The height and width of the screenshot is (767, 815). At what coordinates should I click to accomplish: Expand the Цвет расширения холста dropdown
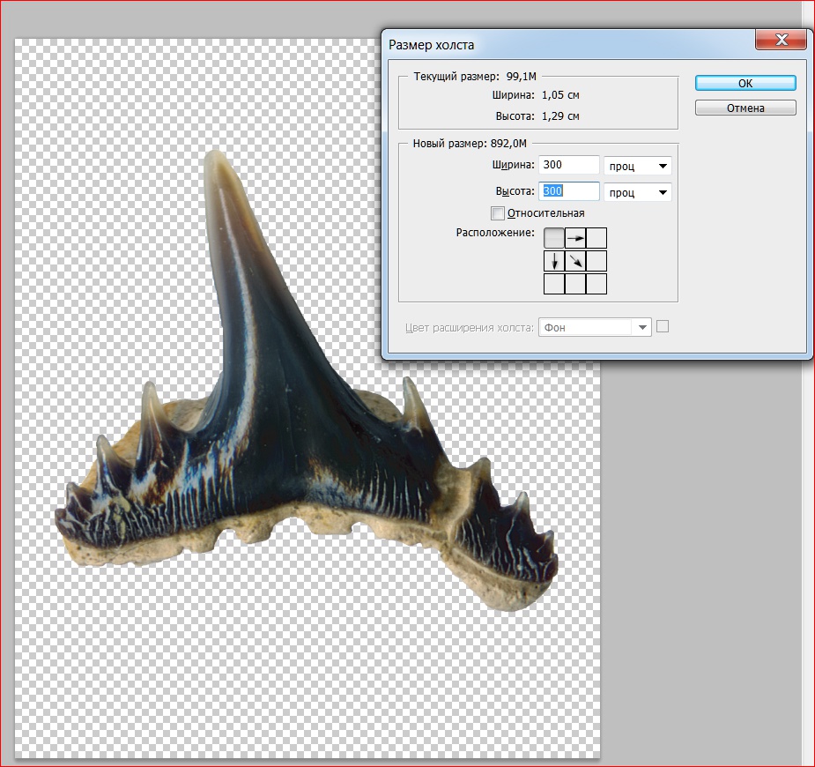(x=595, y=327)
